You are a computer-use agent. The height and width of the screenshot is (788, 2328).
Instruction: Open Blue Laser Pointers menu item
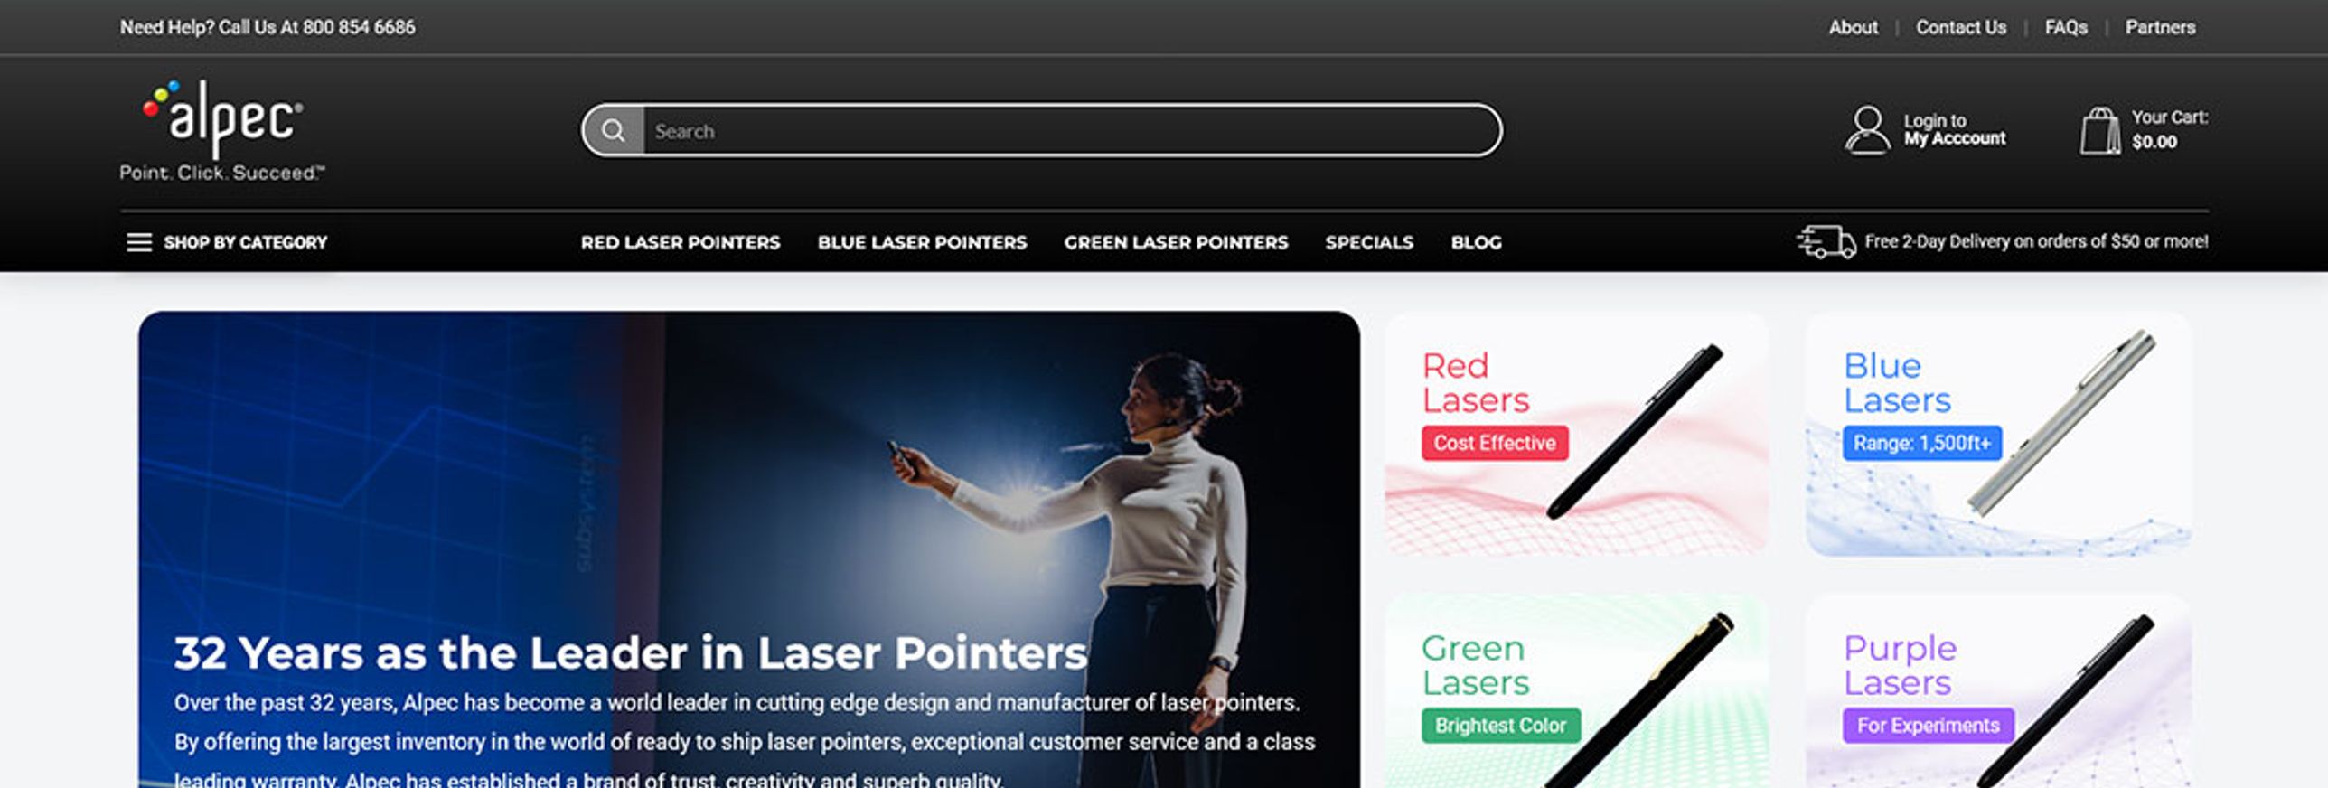922,242
